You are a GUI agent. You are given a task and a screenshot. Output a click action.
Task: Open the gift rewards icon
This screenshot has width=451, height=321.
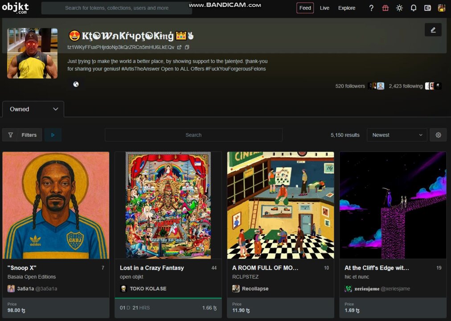point(385,8)
